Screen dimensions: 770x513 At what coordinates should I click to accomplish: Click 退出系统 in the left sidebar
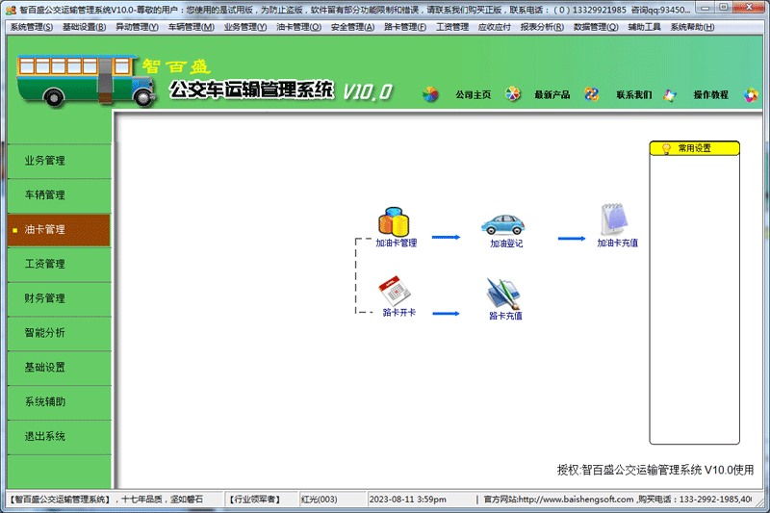pyautogui.click(x=59, y=436)
